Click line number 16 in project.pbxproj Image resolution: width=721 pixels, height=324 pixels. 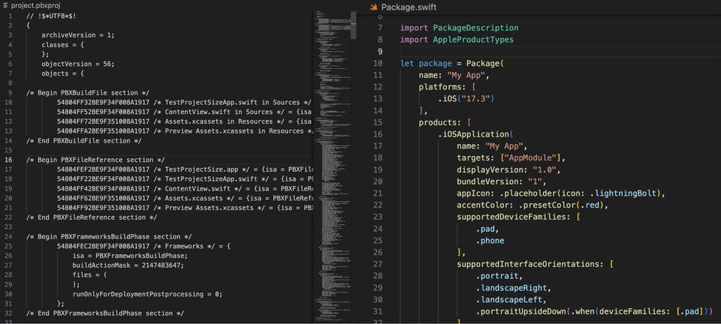click(x=8, y=160)
